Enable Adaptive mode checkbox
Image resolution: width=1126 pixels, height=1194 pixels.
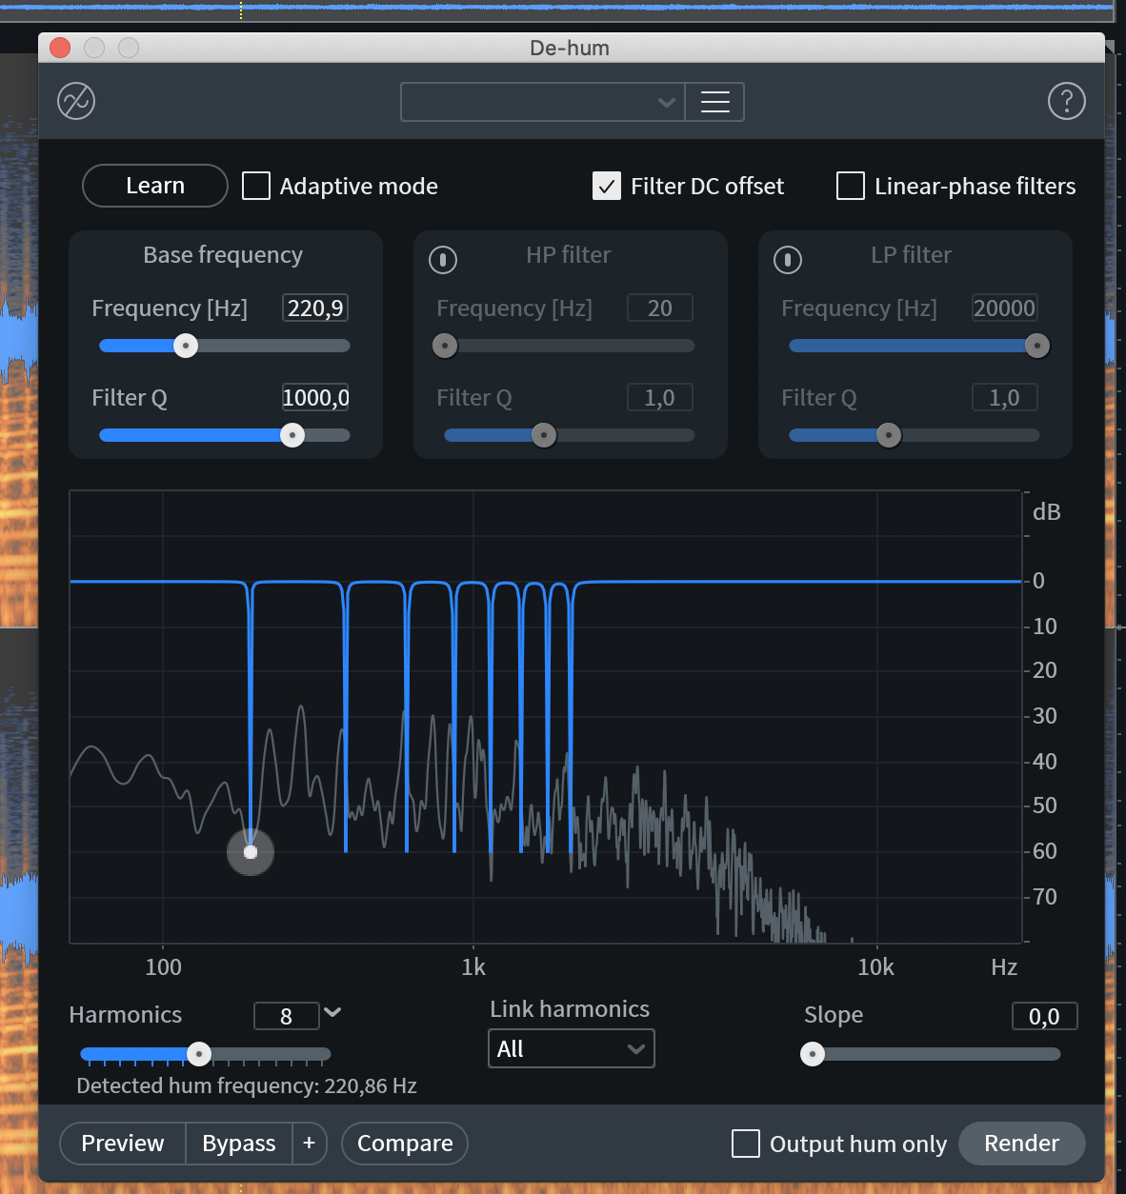pyautogui.click(x=256, y=186)
